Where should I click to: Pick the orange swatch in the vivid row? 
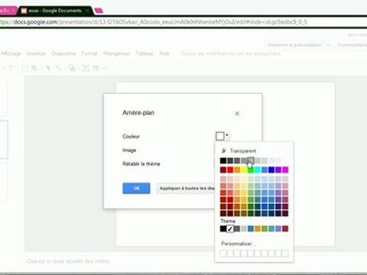click(x=237, y=170)
